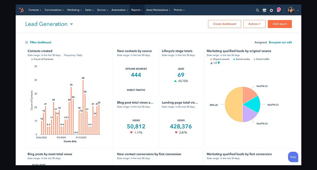
Task: Expand the Automation menu
Action: point(120,10)
